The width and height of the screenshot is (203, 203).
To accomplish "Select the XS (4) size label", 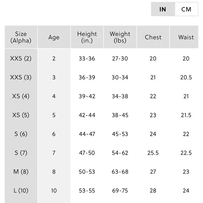I will (21, 96).
